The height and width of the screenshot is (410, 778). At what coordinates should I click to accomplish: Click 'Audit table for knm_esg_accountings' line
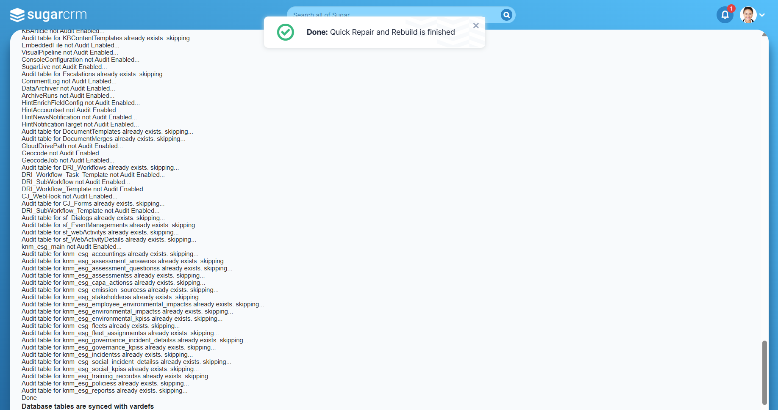[x=110, y=254]
